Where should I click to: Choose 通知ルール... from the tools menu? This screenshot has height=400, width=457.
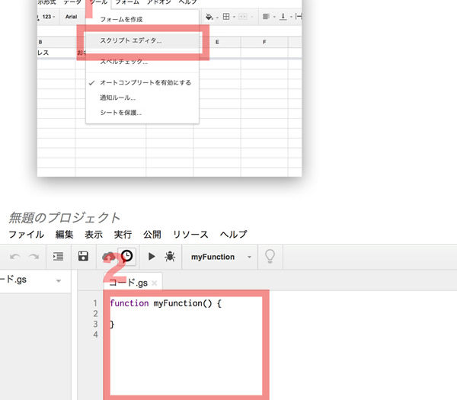[118, 98]
